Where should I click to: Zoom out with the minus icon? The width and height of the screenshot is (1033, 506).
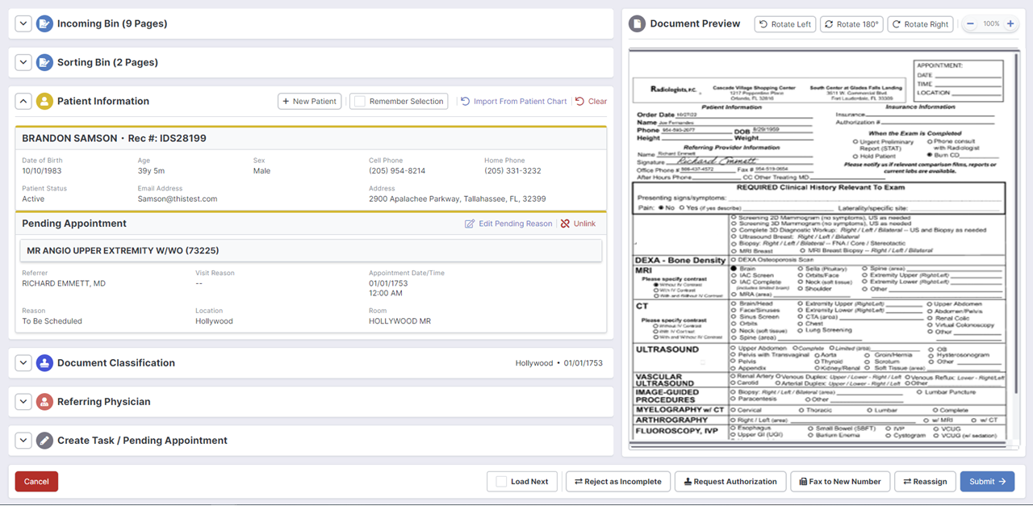[x=970, y=24]
